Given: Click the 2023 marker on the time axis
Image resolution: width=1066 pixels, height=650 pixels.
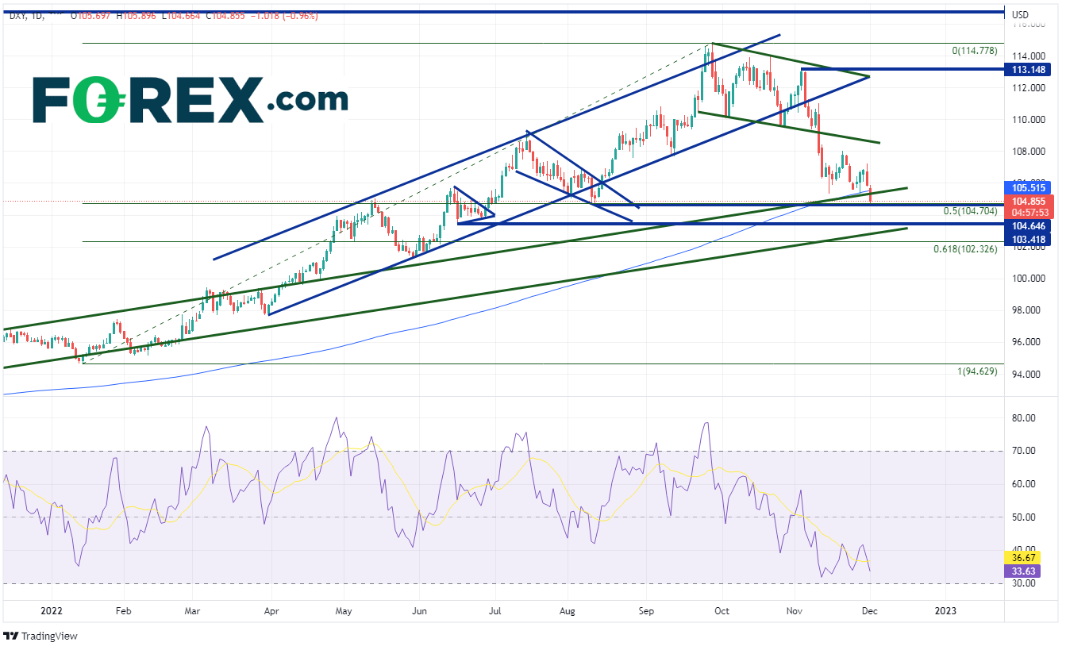Looking at the screenshot, I should [945, 612].
